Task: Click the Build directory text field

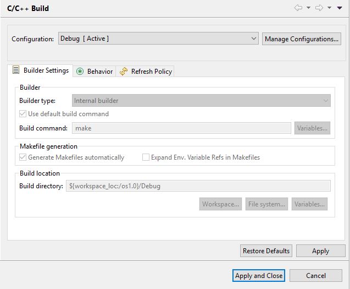Action: pyautogui.click(x=198, y=186)
